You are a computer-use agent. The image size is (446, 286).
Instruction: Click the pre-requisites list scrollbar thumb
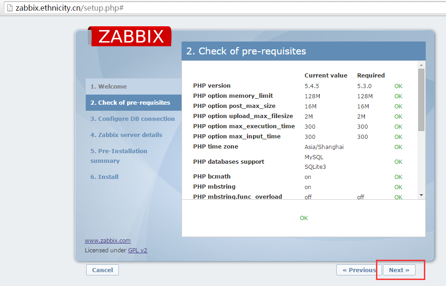pos(421,99)
